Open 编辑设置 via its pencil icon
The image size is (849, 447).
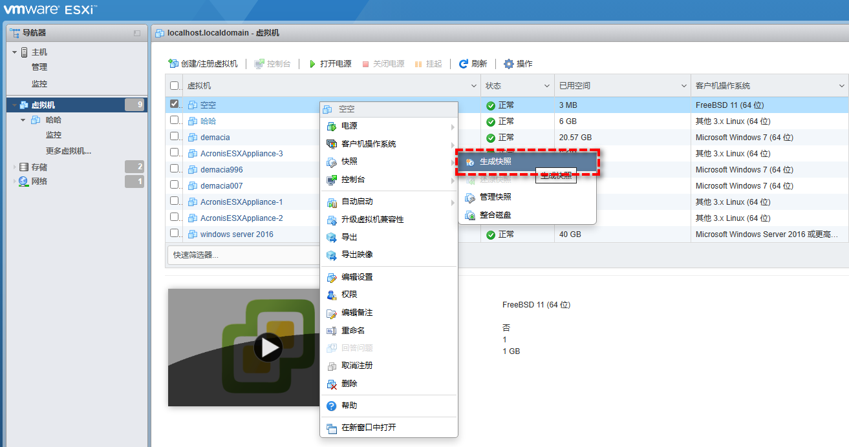[332, 277]
